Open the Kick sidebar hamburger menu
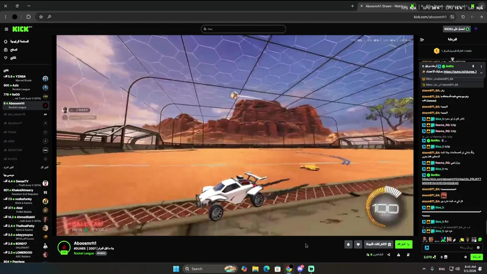This screenshot has height=274, width=487. 6,29
